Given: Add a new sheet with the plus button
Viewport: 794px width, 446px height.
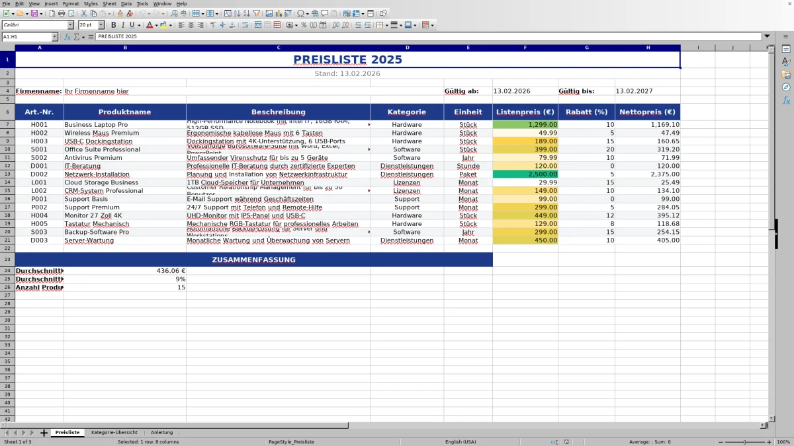Looking at the screenshot, I should pyautogui.click(x=44, y=432).
